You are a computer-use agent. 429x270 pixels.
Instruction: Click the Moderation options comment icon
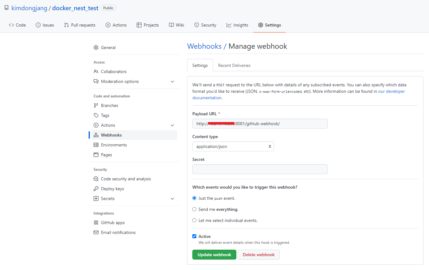pos(96,81)
